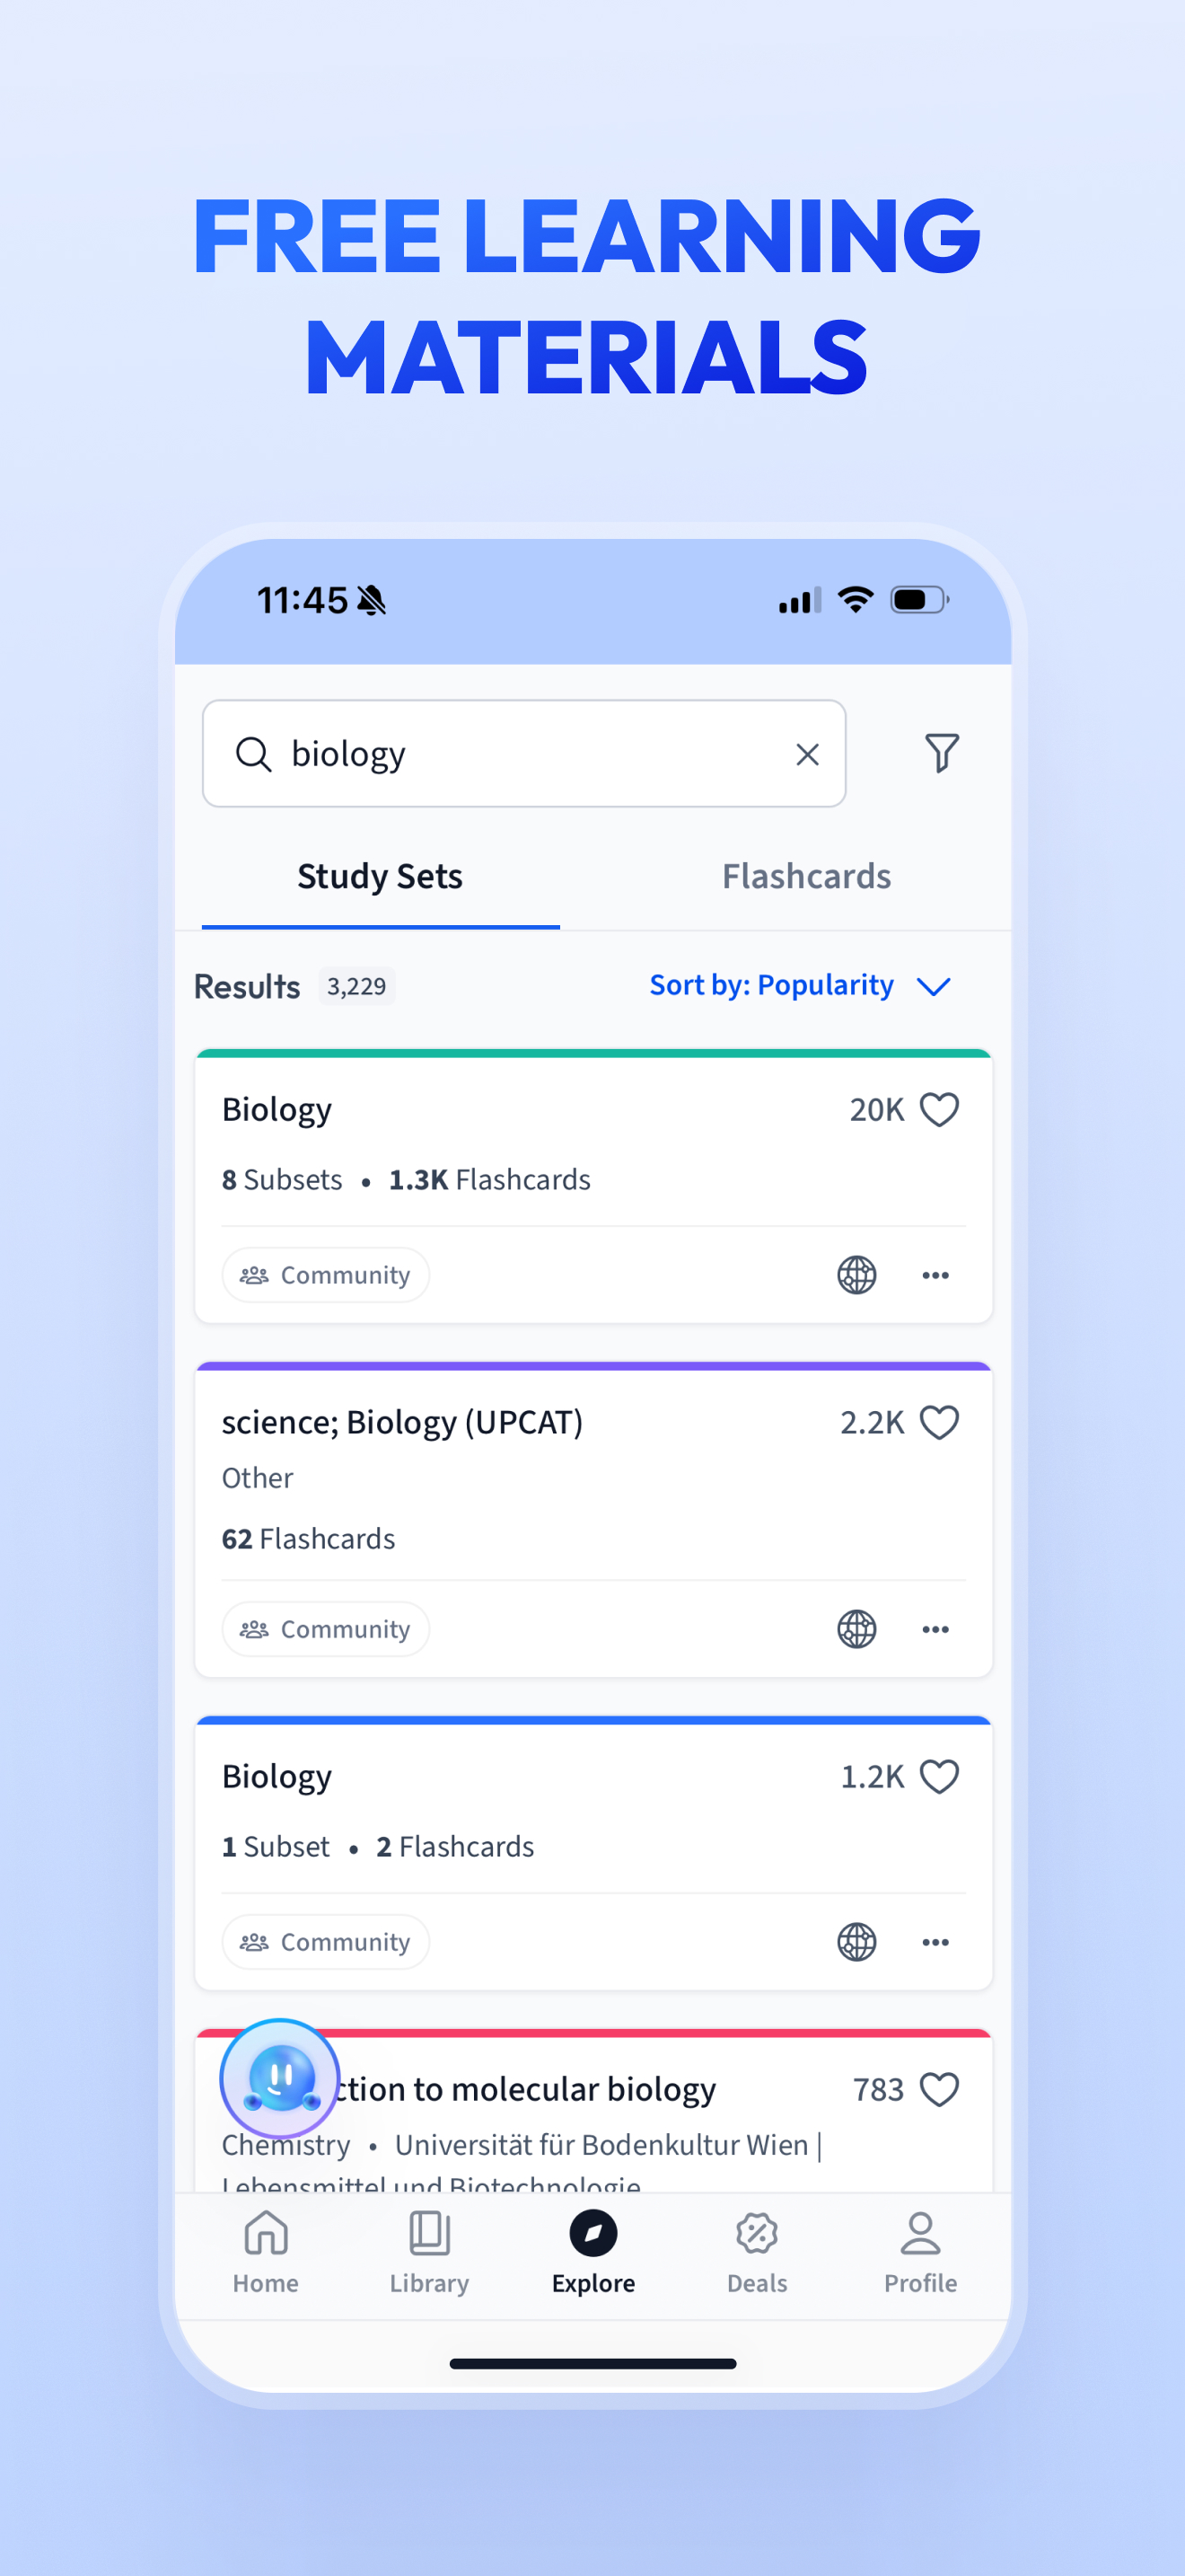Heart the Introduction to molecular biology set

(x=939, y=2088)
